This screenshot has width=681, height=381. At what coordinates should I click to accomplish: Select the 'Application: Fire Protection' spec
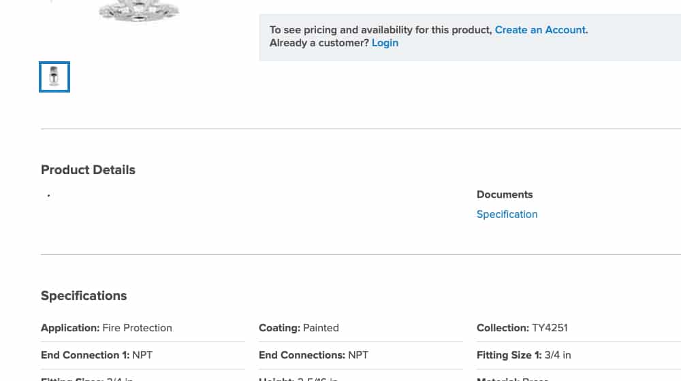pos(106,328)
